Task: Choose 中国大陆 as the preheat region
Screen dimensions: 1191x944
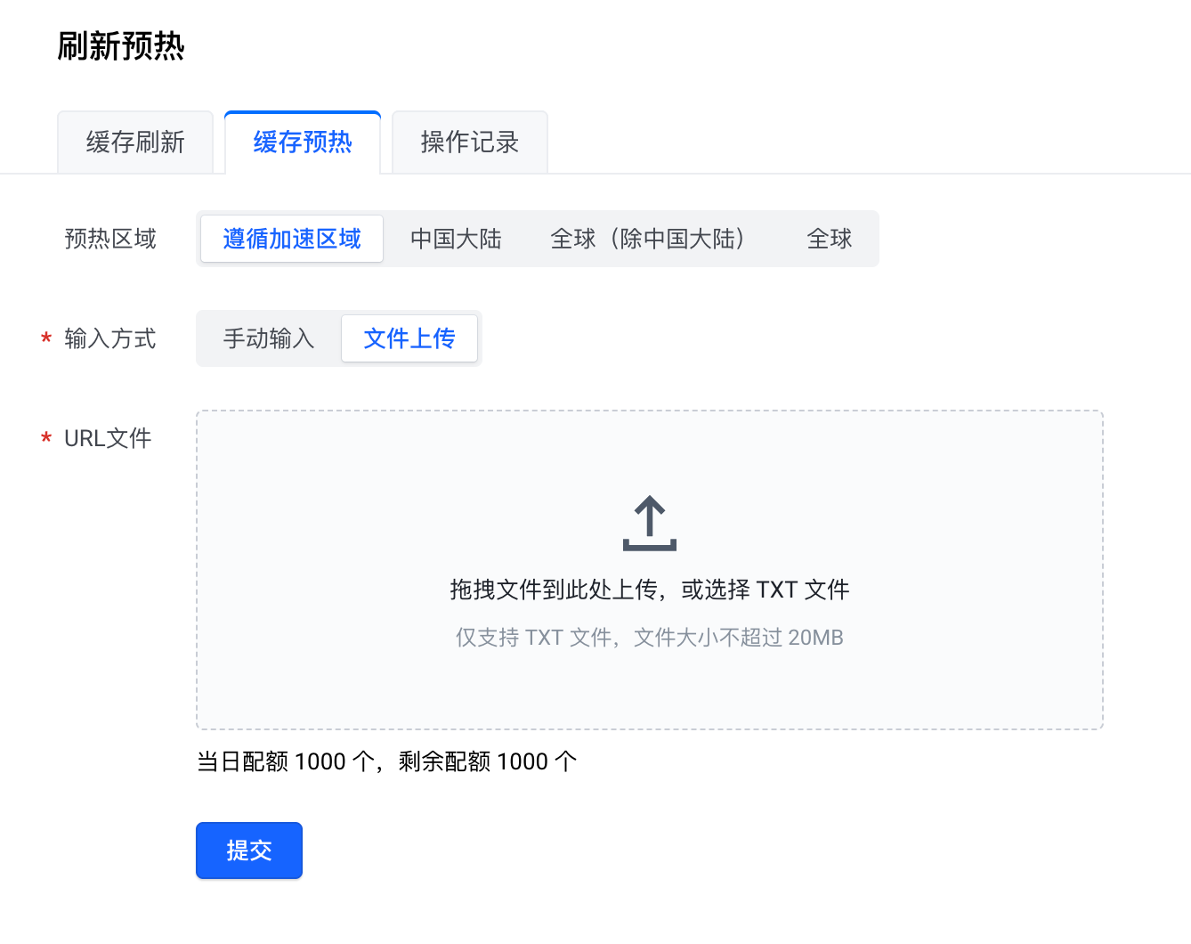Action: point(456,239)
